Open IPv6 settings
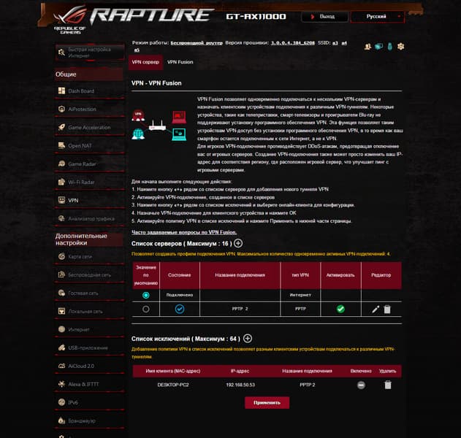Viewport: 461px width, 438px height. pyautogui.click(x=89, y=402)
